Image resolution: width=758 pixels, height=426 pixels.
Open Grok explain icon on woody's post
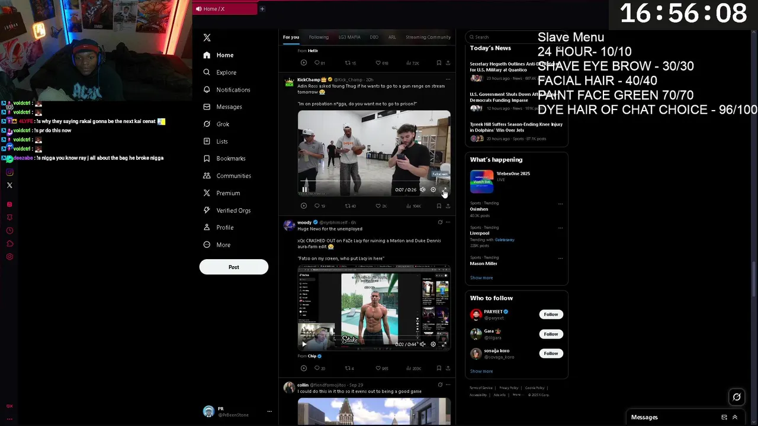click(x=440, y=222)
